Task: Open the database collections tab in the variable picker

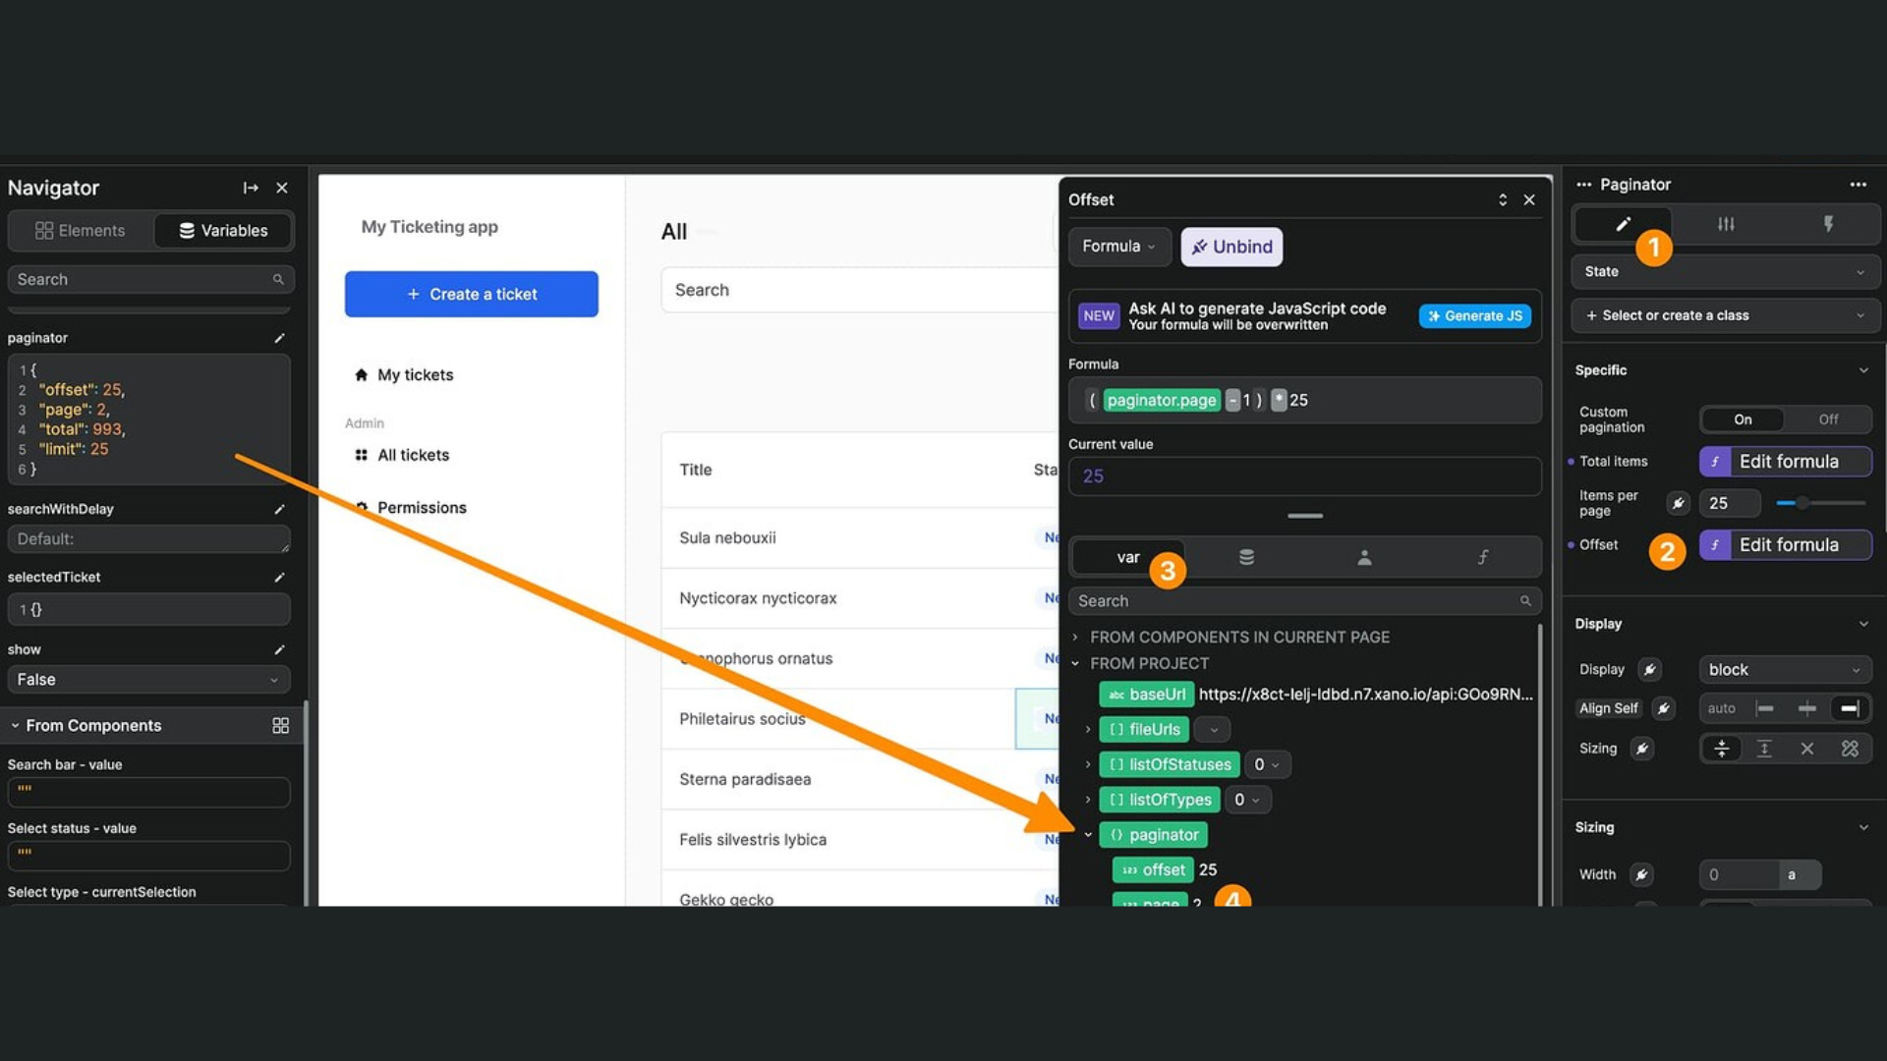Action: [1246, 556]
